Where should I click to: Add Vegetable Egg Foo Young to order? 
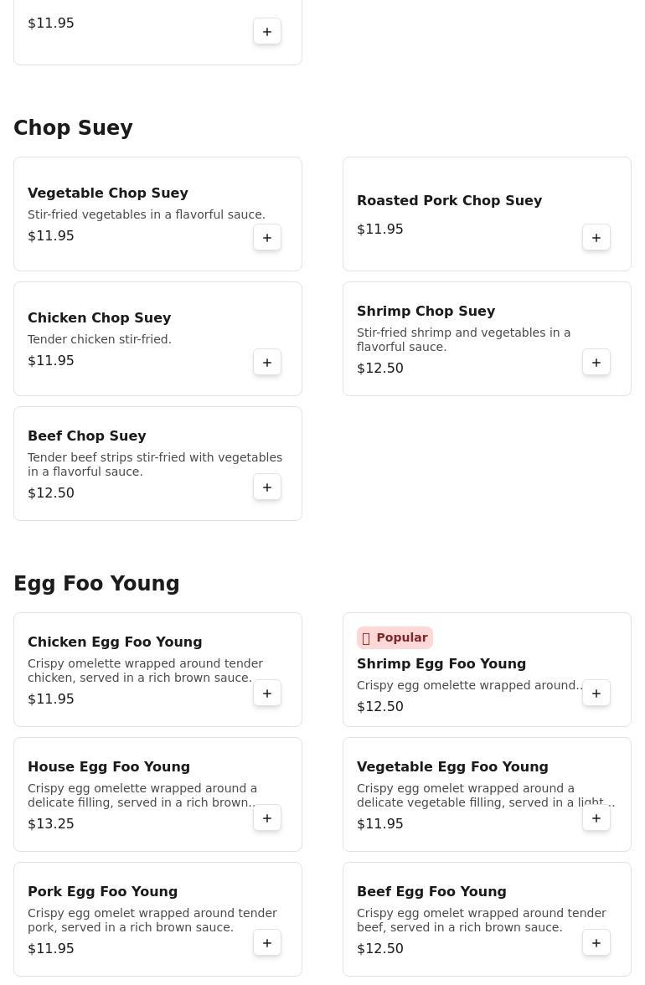coord(596,817)
